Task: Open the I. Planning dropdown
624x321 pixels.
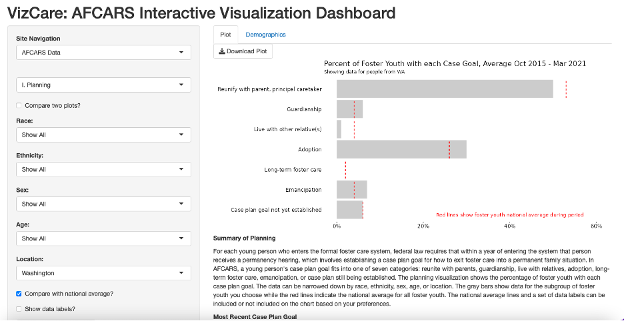Action: coord(103,85)
